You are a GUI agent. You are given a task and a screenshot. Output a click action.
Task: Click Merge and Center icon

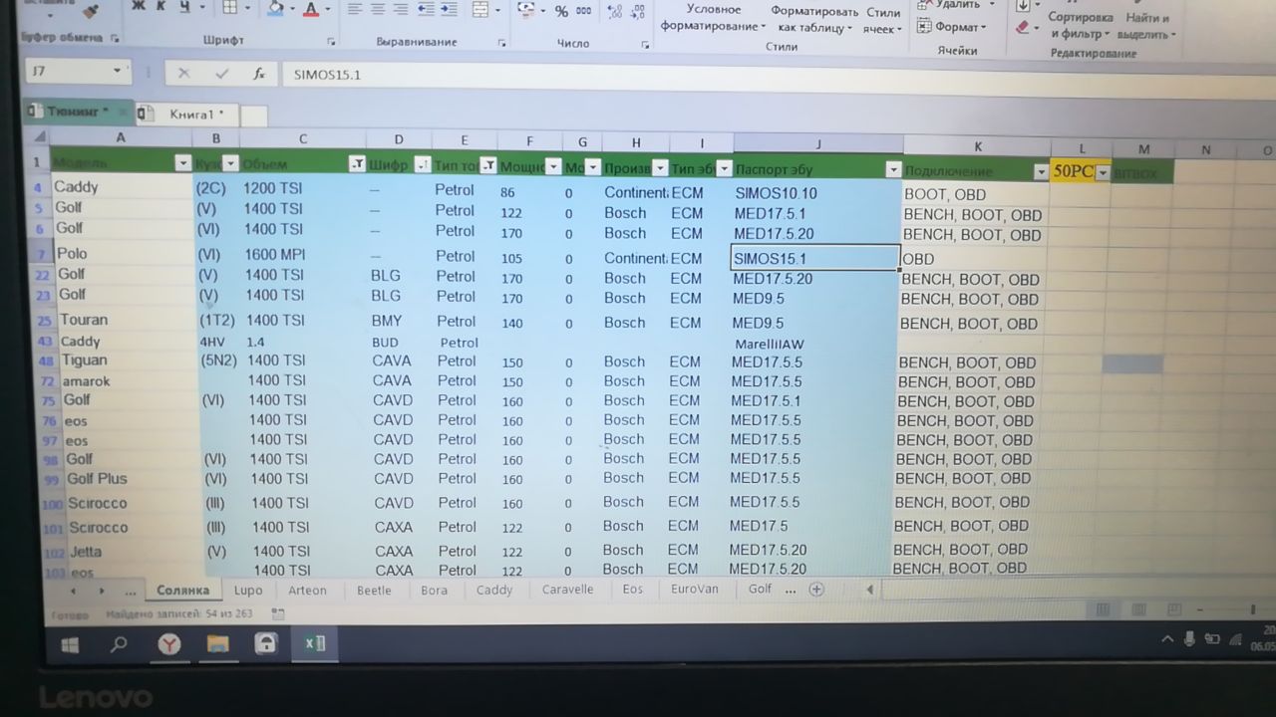point(479,9)
